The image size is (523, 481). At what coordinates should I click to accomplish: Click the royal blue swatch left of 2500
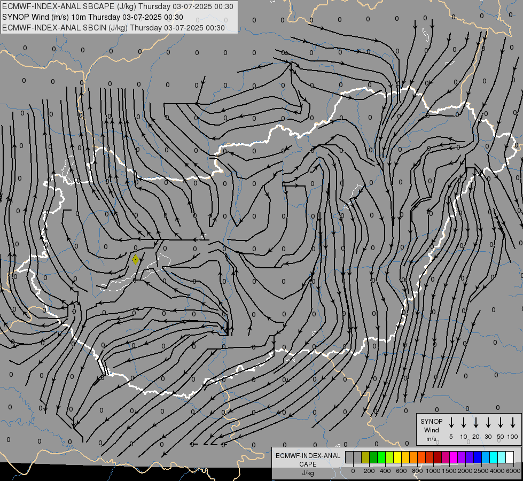pos(477,457)
